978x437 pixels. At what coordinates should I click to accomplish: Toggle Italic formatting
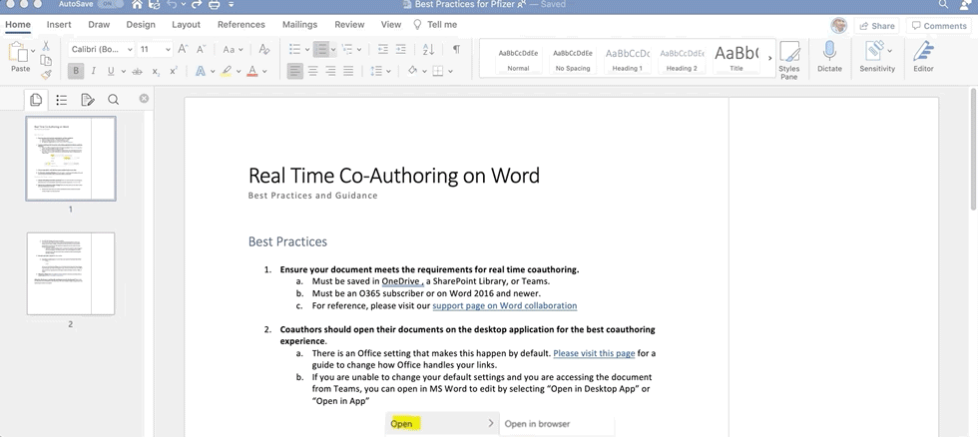[x=94, y=71]
